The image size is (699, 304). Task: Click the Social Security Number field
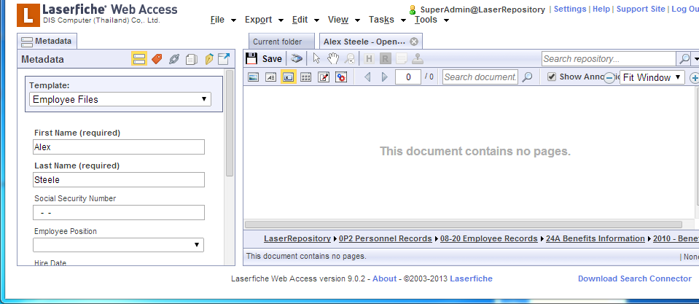[119, 213]
